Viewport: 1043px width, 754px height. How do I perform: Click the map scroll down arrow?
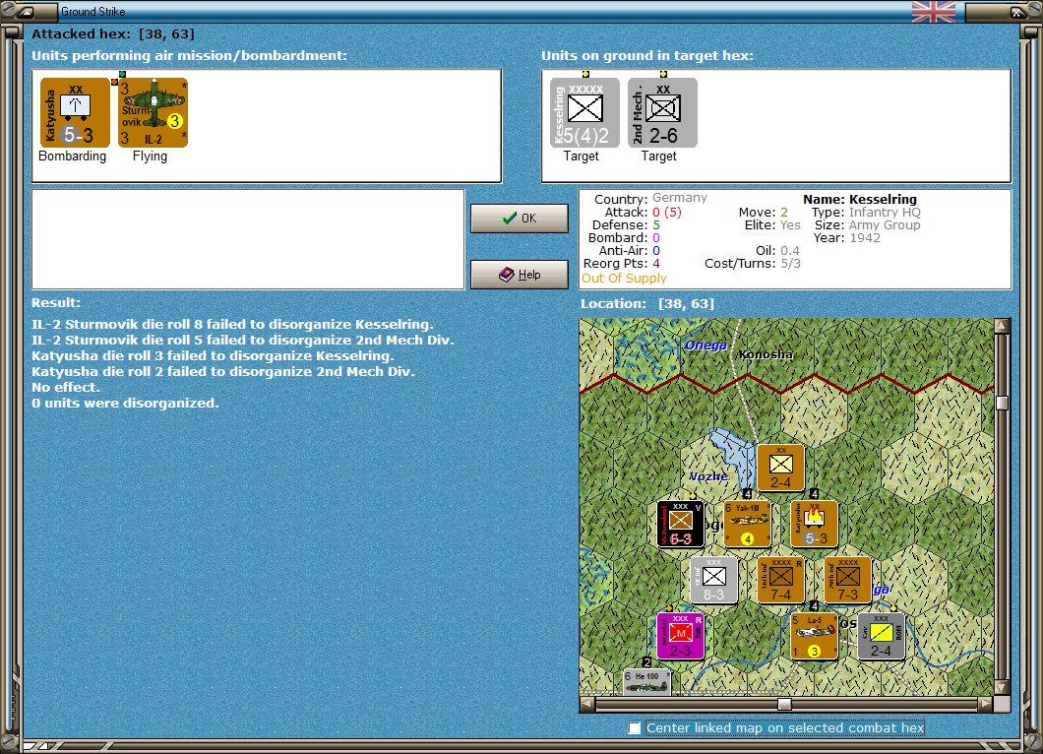1003,687
